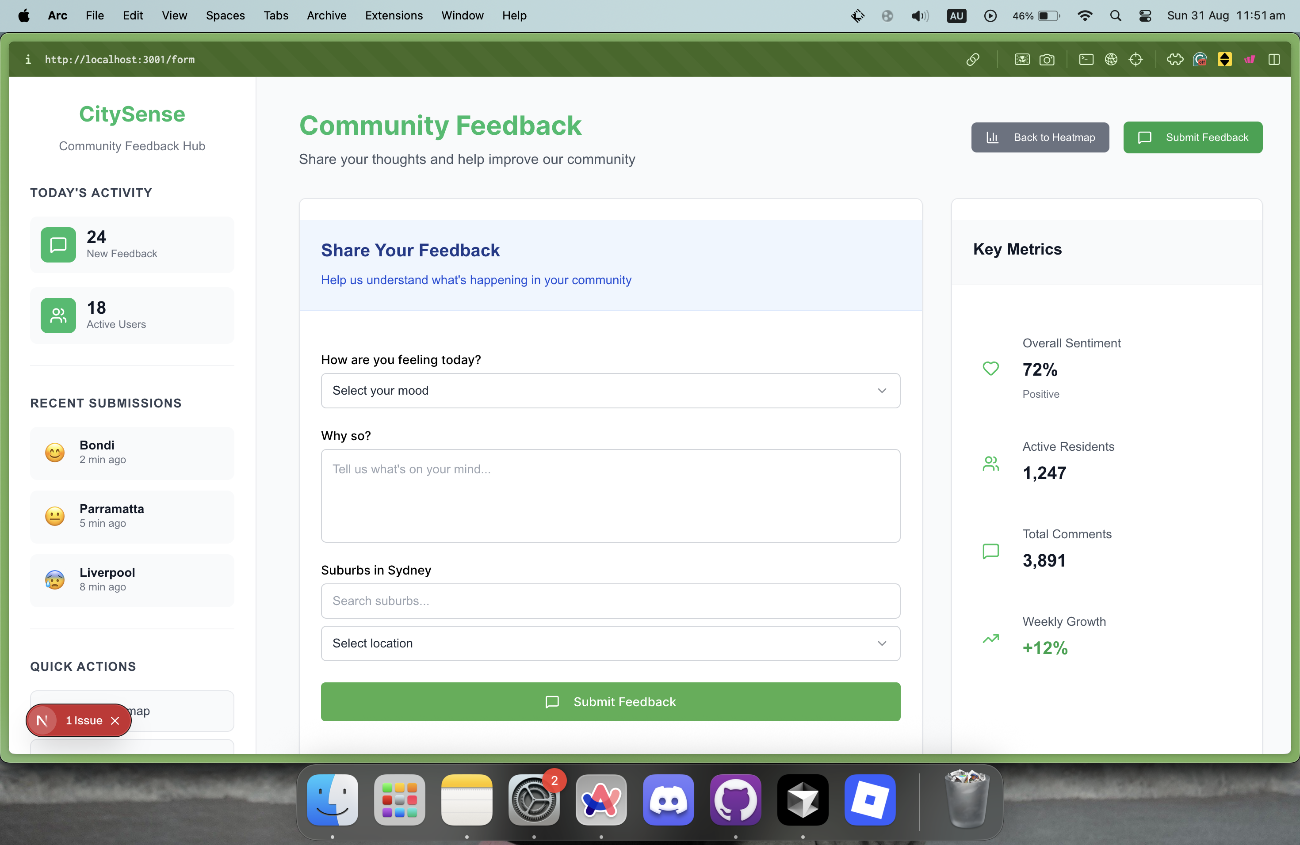Toggle the extension showing 'off' badge
This screenshot has height=845, width=1300.
pyautogui.click(x=1200, y=60)
